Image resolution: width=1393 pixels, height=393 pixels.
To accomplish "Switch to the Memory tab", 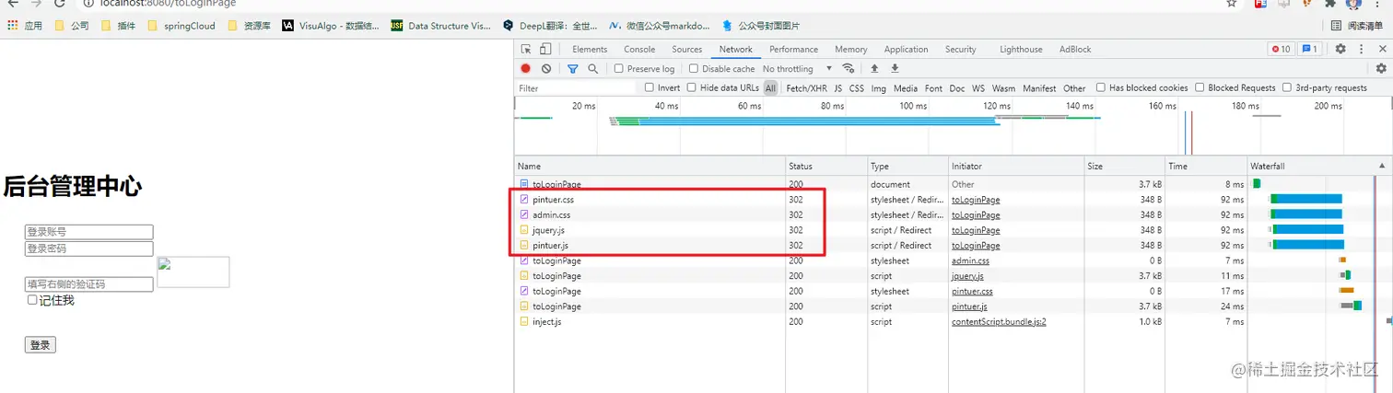I will point(851,50).
